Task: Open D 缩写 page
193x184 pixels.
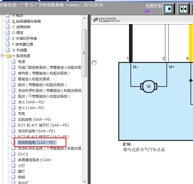Action: [x=18, y=33]
